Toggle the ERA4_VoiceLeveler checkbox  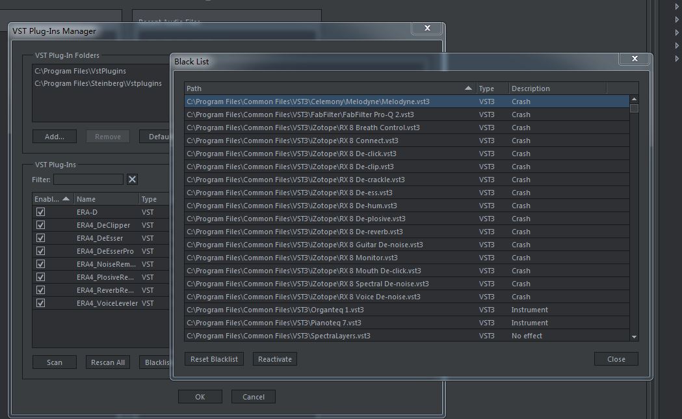[x=41, y=303]
